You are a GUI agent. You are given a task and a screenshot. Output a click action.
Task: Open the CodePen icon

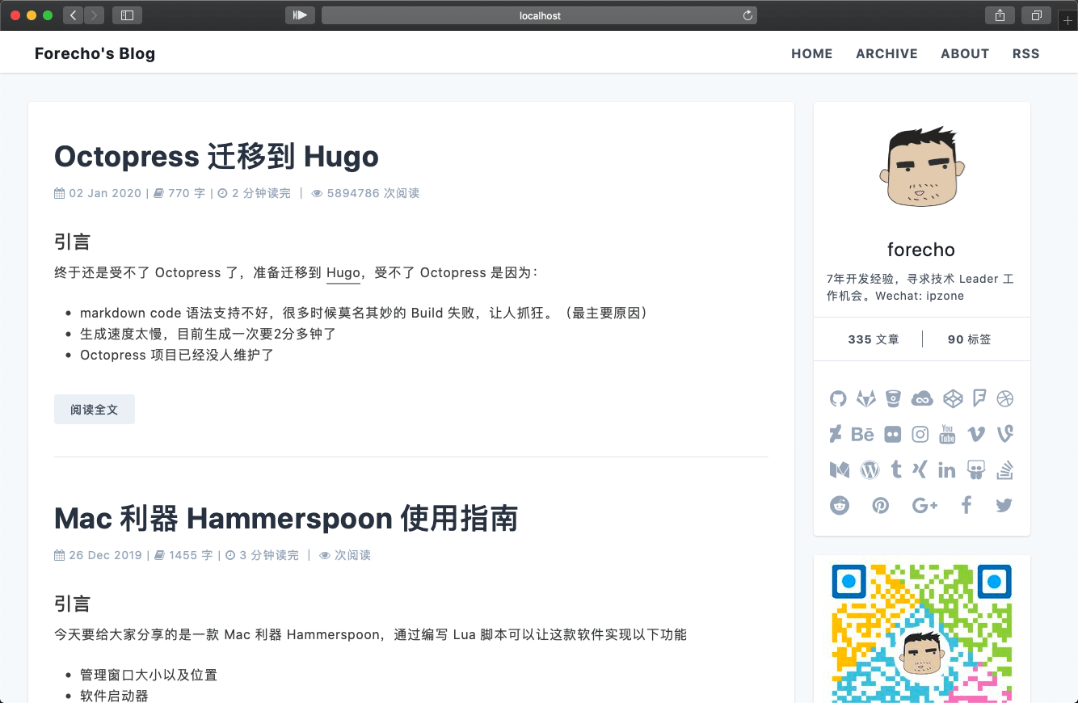click(954, 398)
